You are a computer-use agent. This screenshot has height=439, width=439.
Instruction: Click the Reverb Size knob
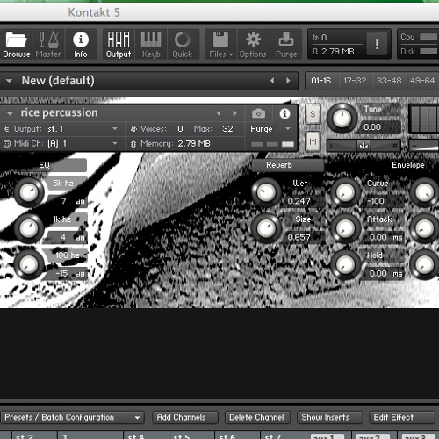[x=266, y=228]
